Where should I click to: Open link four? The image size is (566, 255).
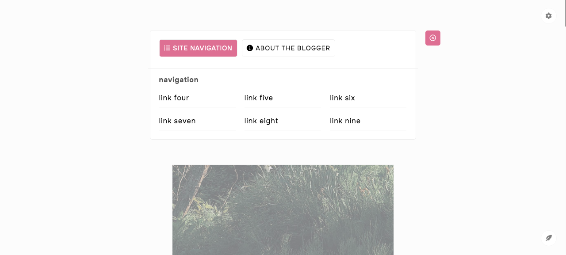(174, 98)
